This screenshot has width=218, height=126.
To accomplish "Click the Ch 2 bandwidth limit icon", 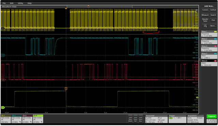I will click(x=20, y=122).
